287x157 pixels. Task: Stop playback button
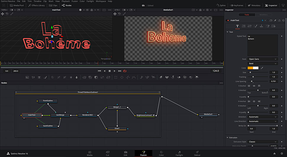109,71
